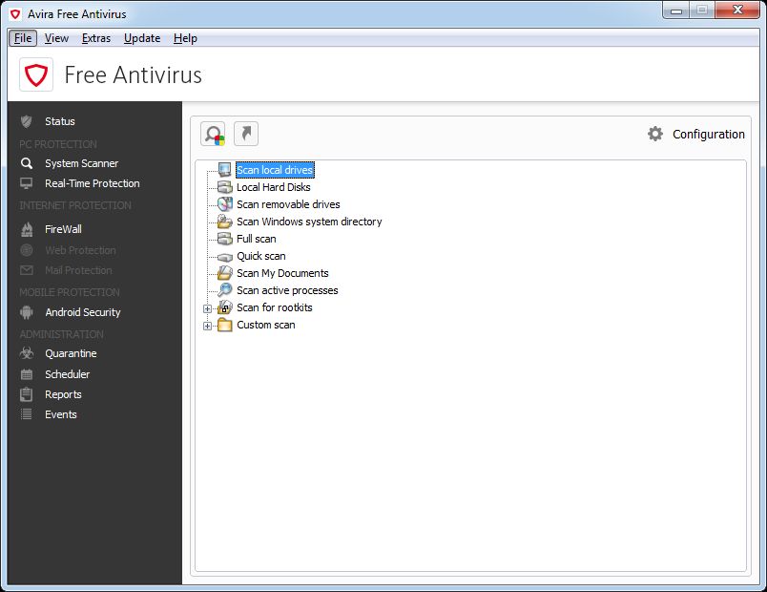Minimize the Avira window
The height and width of the screenshot is (592, 767).
676,11
